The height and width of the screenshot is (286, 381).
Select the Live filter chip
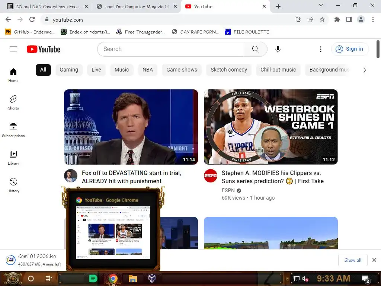pyautogui.click(x=96, y=70)
